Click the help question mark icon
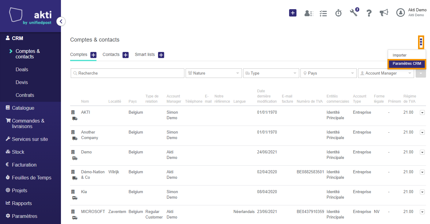430x224 pixels. (x=369, y=13)
